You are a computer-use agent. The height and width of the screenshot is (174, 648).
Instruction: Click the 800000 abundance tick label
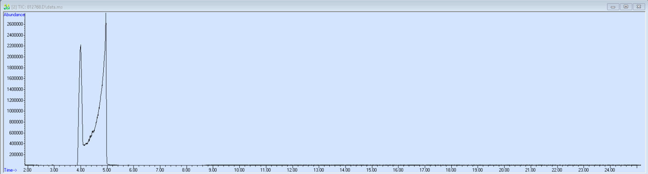click(17, 122)
